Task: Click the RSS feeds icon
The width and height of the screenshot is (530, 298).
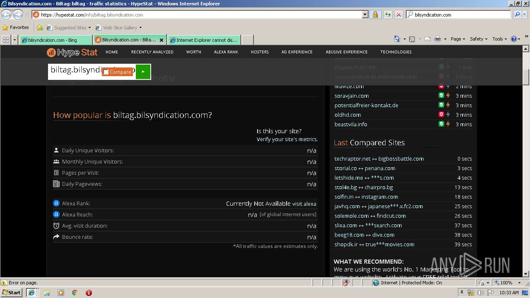Action: pos(412,39)
